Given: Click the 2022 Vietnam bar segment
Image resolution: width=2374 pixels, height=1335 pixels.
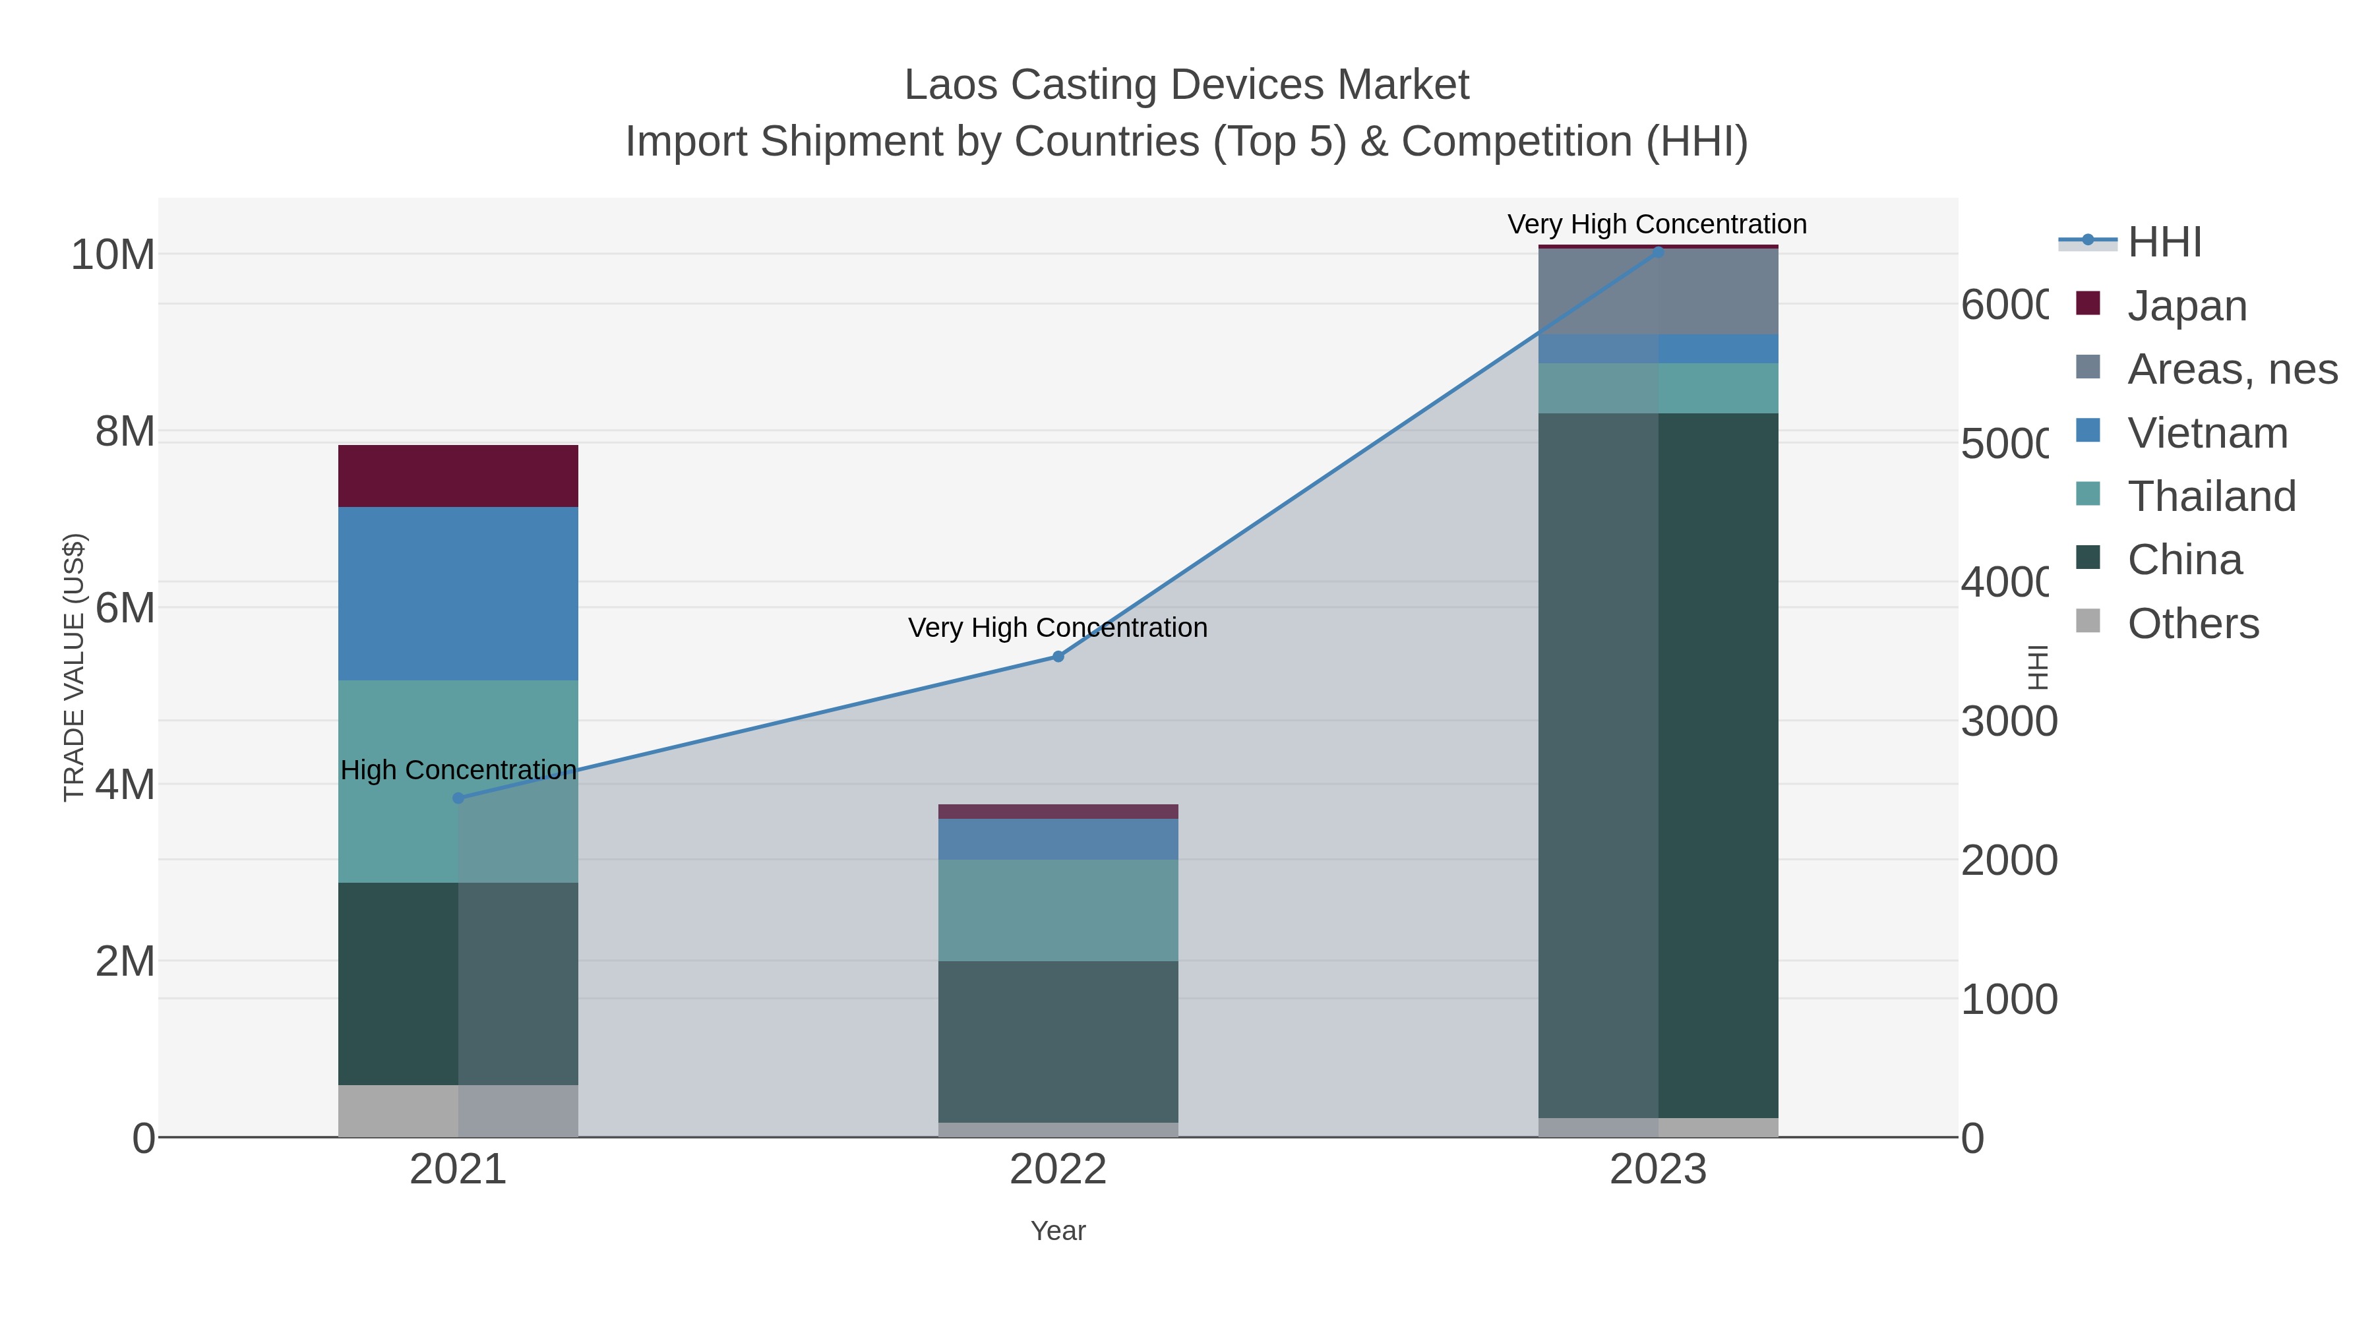Looking at the screenshot, I should tap(1058, 839).
